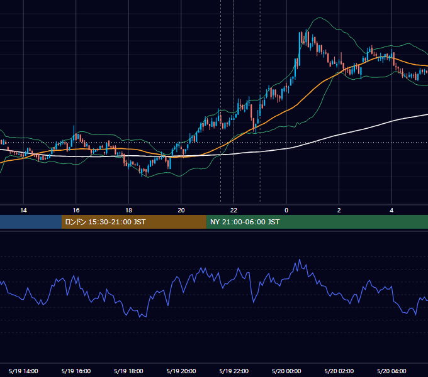Click the 5/19 20:00 time label
This screenshot has width=428, height=377.
pos(181,371)
